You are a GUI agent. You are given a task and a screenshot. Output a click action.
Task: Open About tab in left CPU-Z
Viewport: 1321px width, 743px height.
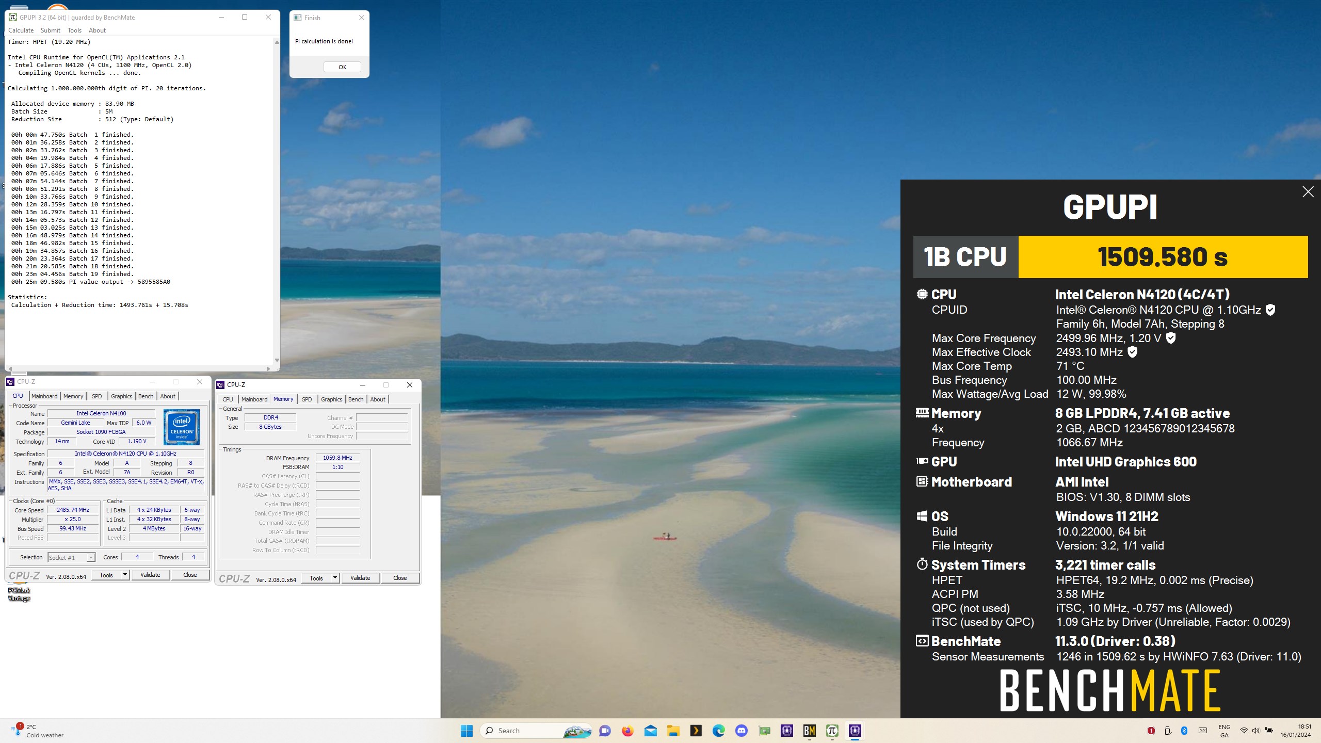(x=168, y=396)
